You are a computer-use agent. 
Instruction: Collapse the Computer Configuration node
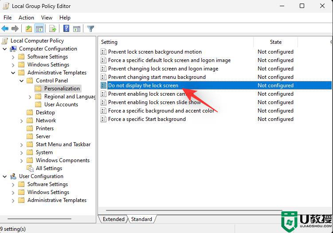(x=5, y=49)
